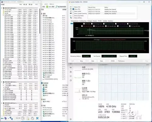The height and width of the screenshot is (122, 152).
Task: Click the gear settings icon in HWiNFO toolbar
Action: pyautogui.click(x=32, y=118)
